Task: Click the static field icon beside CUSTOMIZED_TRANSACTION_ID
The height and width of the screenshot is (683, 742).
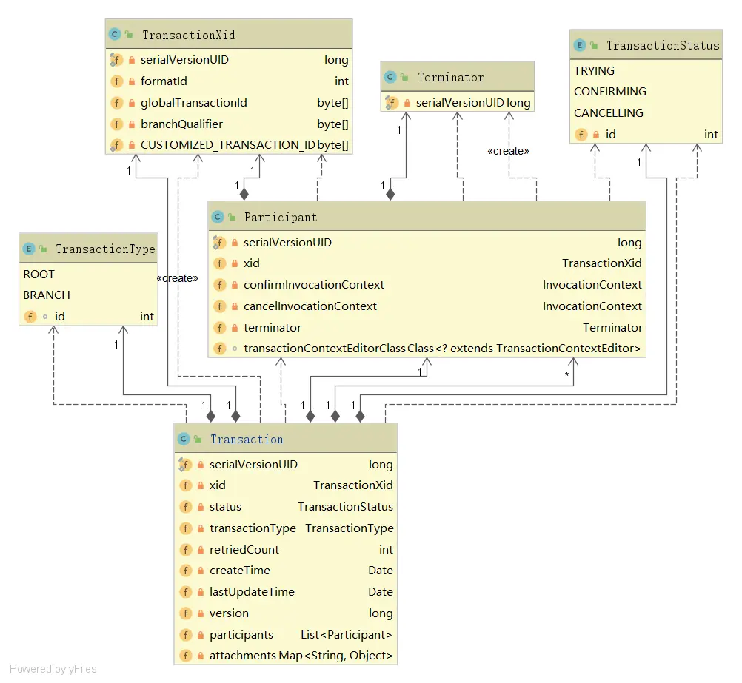Action: tap(116, 145)
